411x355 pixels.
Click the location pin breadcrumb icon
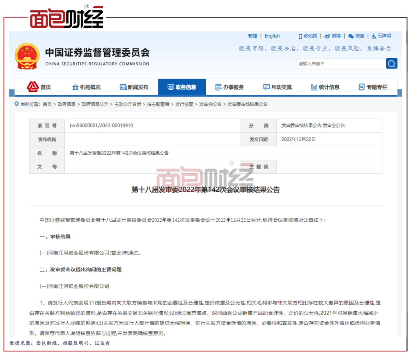16,104
